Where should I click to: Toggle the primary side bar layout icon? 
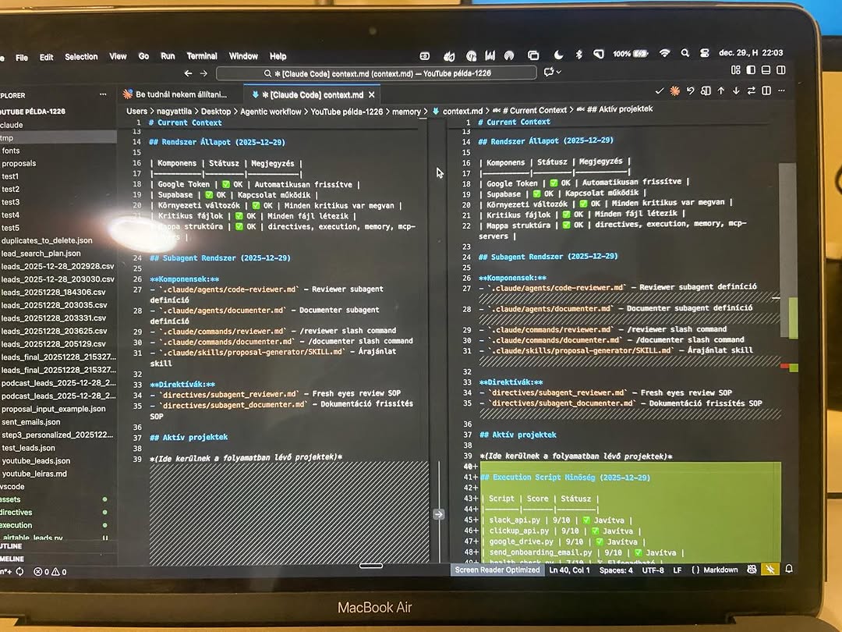click(x=751, y=70)
